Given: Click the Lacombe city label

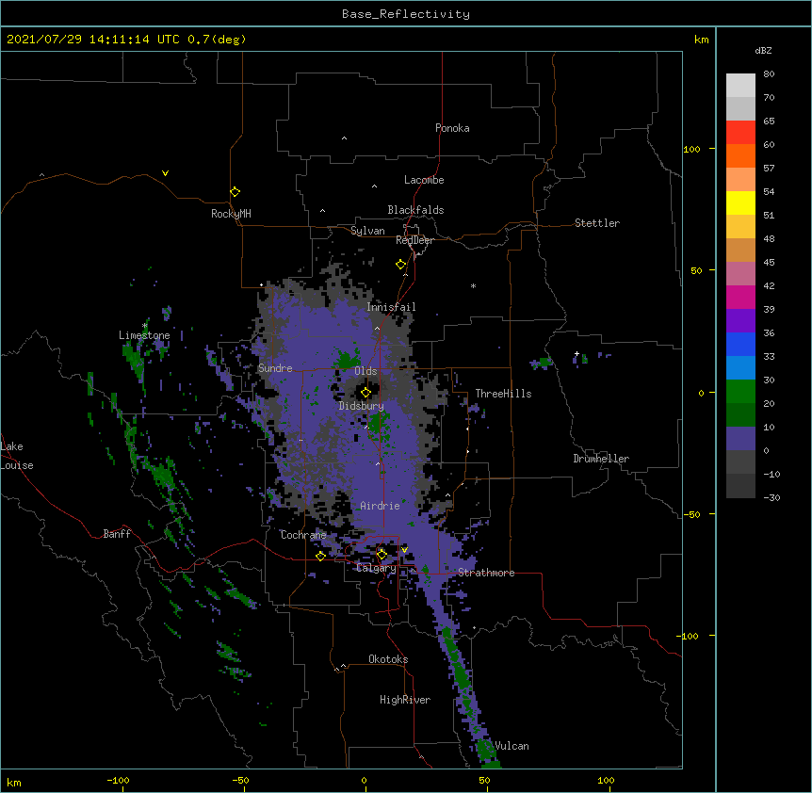Looking at the screenshot, I should pyautogui.click(x=424, y=180).
